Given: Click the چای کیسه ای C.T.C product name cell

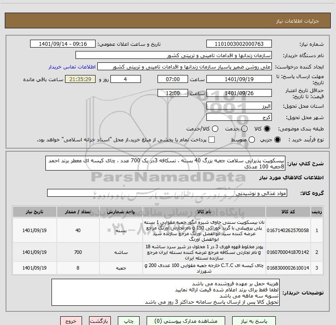Looking at the screenshot, I should click(x=204, y=268).
